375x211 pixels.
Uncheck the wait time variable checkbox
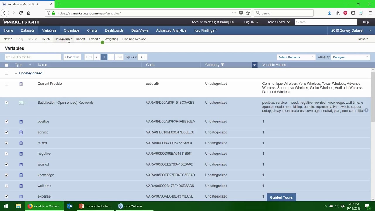coord(6,186)
